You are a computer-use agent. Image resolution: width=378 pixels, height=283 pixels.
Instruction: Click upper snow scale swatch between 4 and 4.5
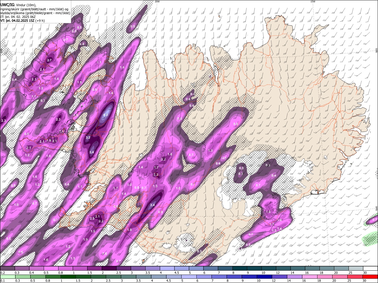coord(167,269)
